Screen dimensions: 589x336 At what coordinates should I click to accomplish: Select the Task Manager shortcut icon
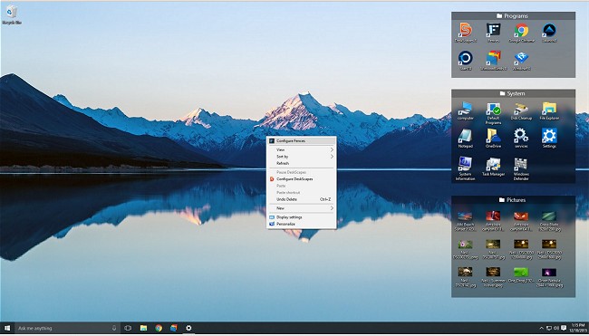coord(493,167)
